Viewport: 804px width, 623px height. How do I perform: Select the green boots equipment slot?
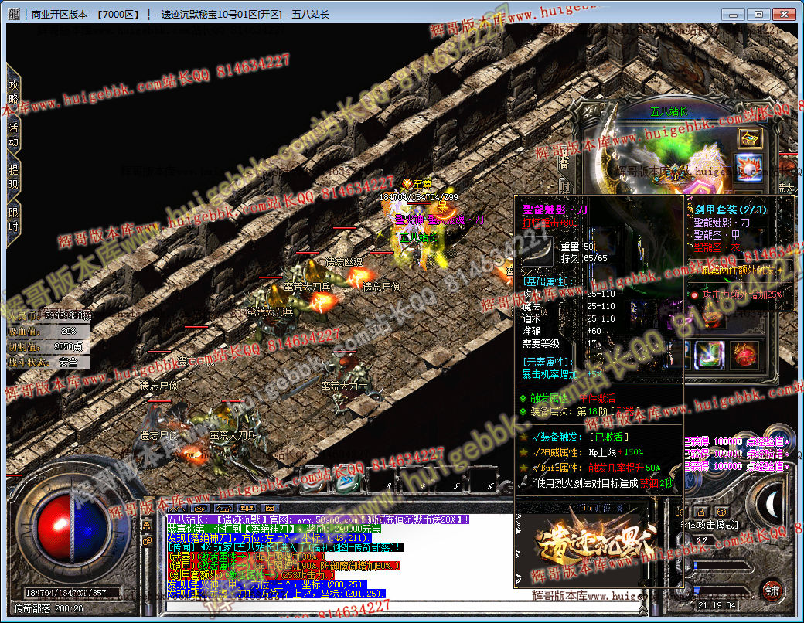tap(710, 356)
